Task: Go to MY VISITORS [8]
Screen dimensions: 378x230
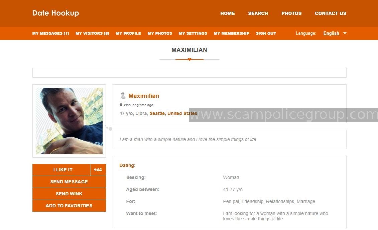Action: (x=92, y=33)
